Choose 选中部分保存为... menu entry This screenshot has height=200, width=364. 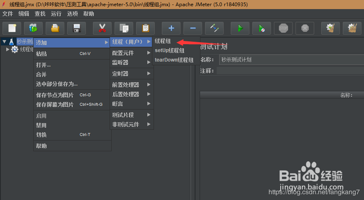click(x=72, y=84)
